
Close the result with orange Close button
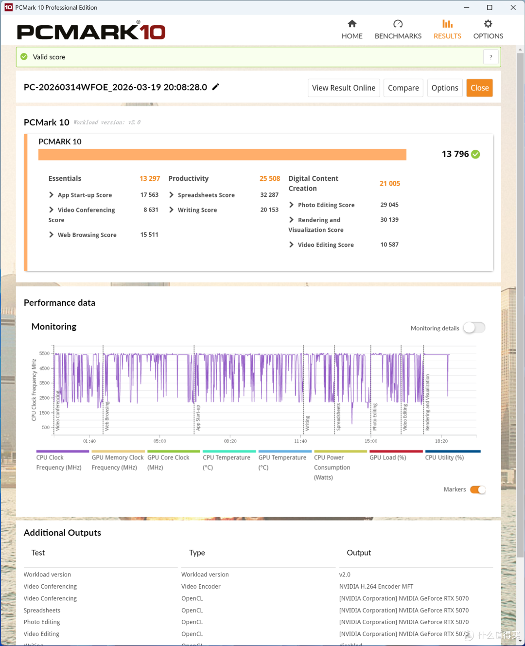(480, 88)
